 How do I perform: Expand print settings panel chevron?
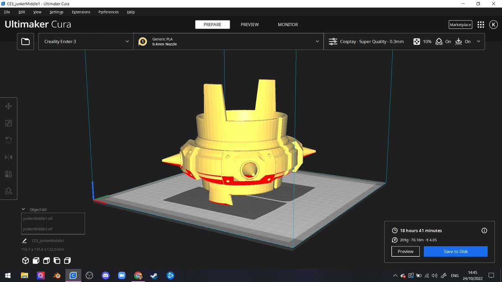pos(479,41)
